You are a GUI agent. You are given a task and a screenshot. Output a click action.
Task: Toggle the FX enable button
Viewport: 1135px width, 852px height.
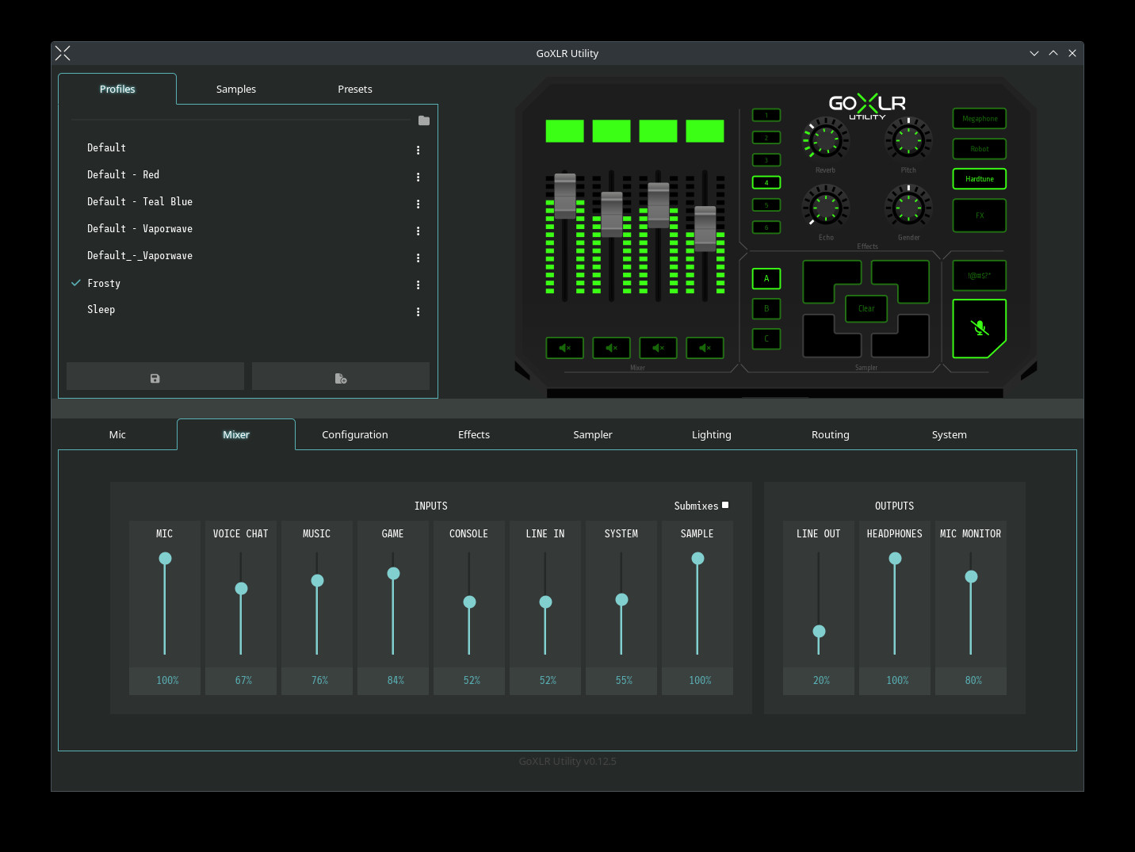coord(980,216)
